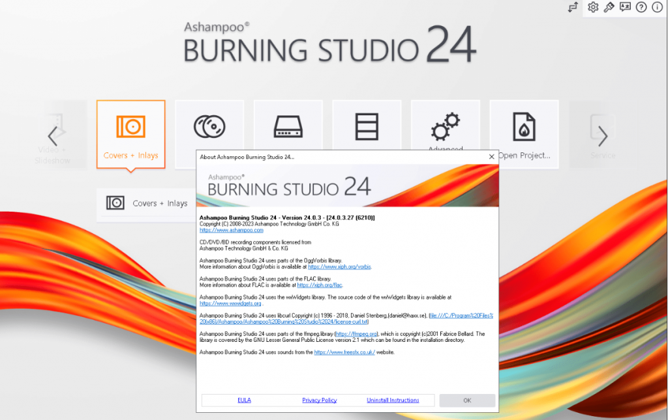Screen dimensions: 668x420
Task: Open the ffmpeg.org link
Action: 356,334
